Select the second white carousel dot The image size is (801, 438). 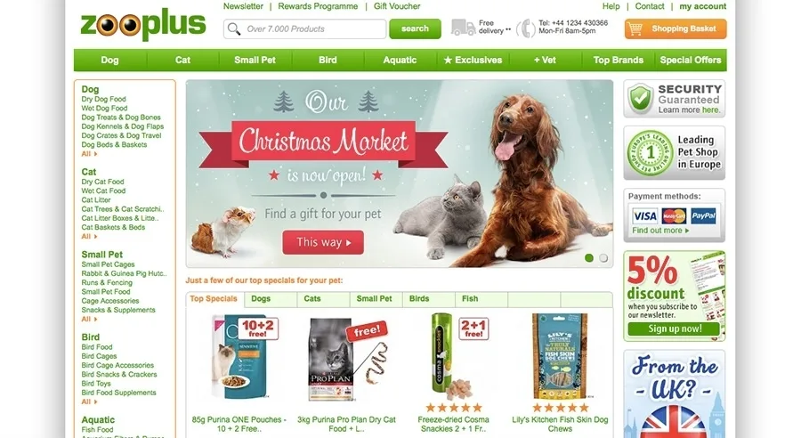click(x=603, y=258)
